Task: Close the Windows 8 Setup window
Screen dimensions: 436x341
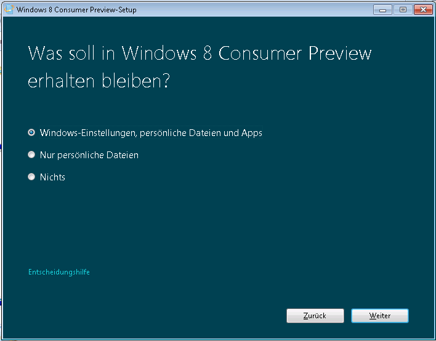Action: pyautogui.click(x=423, y=10)
